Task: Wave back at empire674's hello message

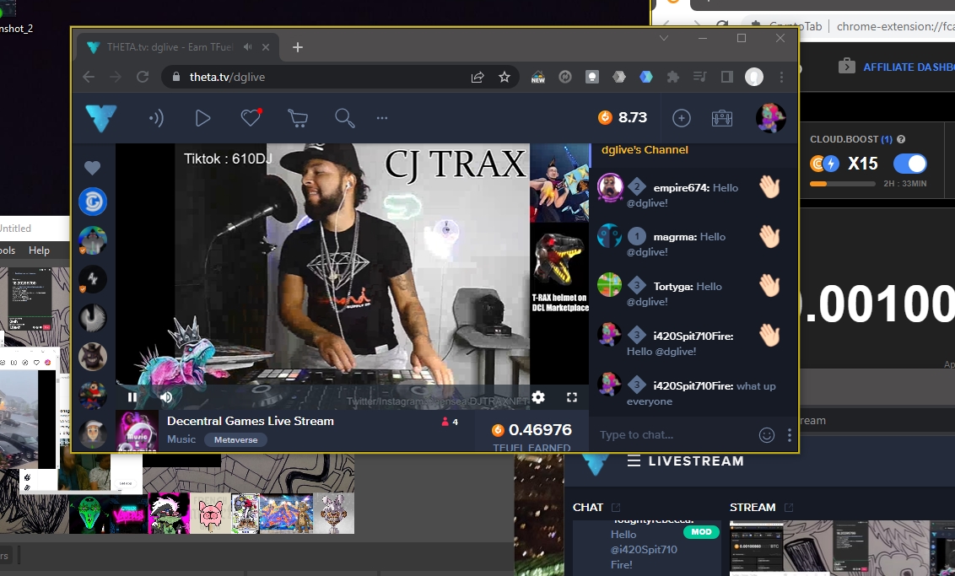Action: point(770,187)
